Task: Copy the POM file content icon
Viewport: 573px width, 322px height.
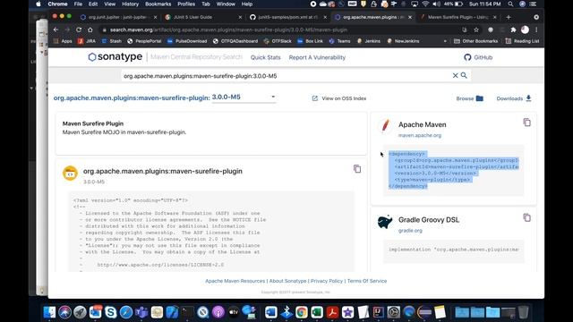Action: tap(357, 169)
